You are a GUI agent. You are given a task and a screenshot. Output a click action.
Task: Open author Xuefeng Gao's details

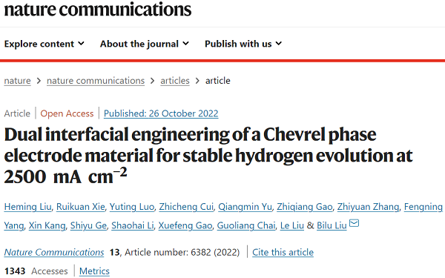tap(185, 225)
